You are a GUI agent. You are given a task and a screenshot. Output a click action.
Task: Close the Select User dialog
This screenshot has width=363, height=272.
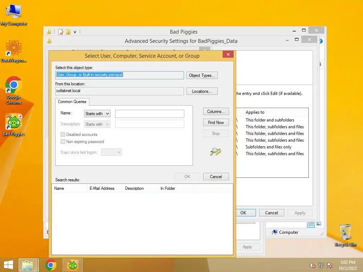tap(228, 54)
